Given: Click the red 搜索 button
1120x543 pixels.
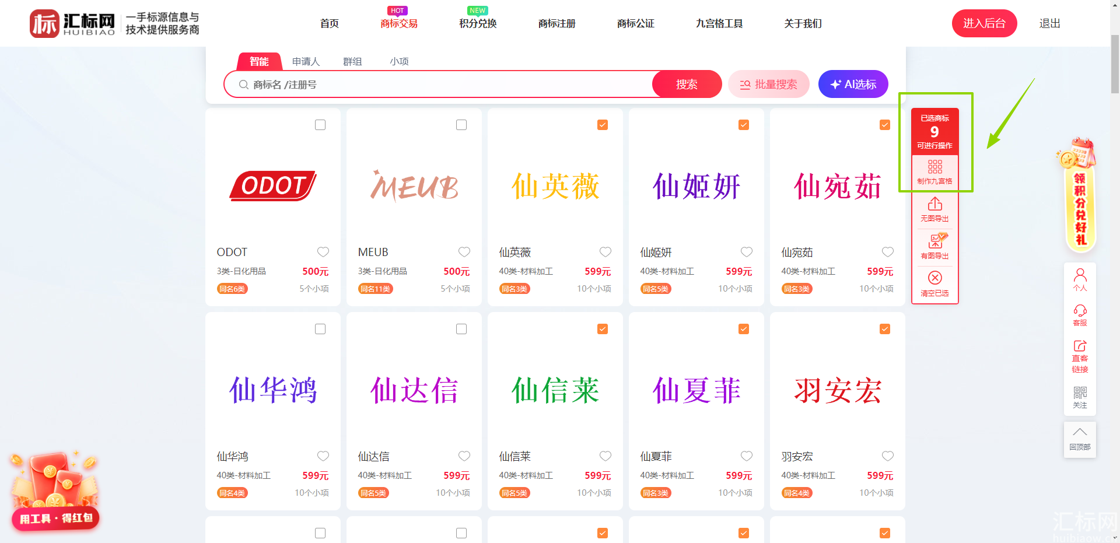Looking at the screenshot, I should [x=687, y=84].
